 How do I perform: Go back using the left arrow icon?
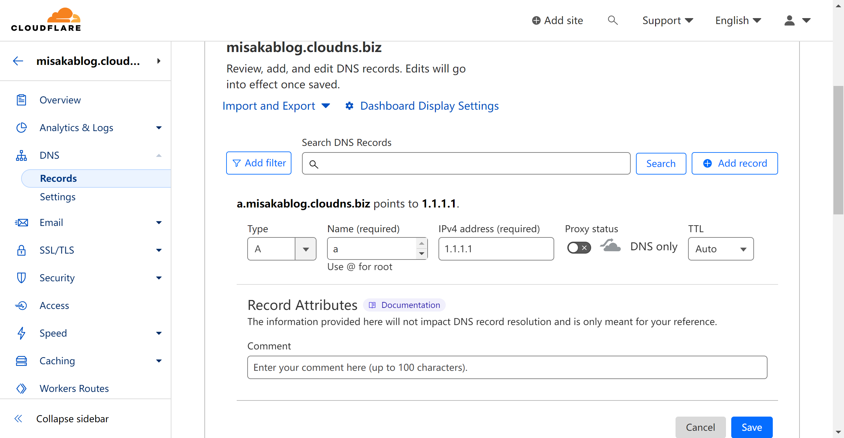pyautogui.click(x=18, y=61)
